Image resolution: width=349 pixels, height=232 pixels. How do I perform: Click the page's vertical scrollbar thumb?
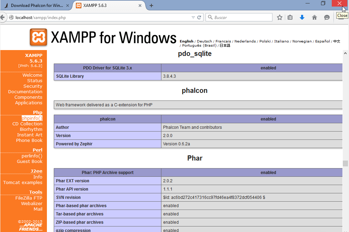[345, 163]
